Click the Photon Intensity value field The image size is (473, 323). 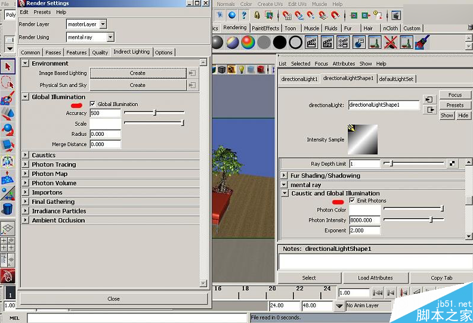[364, 220]
